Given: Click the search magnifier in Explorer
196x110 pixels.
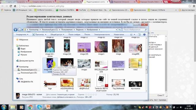Looking at the screenshot, I should [x=146, y=30].
